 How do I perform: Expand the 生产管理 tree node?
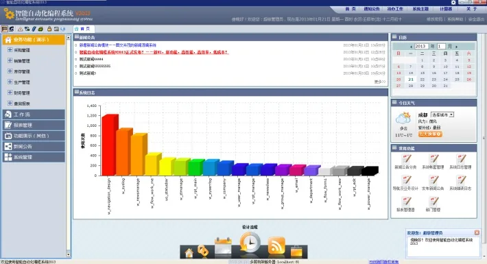click(x=10, y=82)
